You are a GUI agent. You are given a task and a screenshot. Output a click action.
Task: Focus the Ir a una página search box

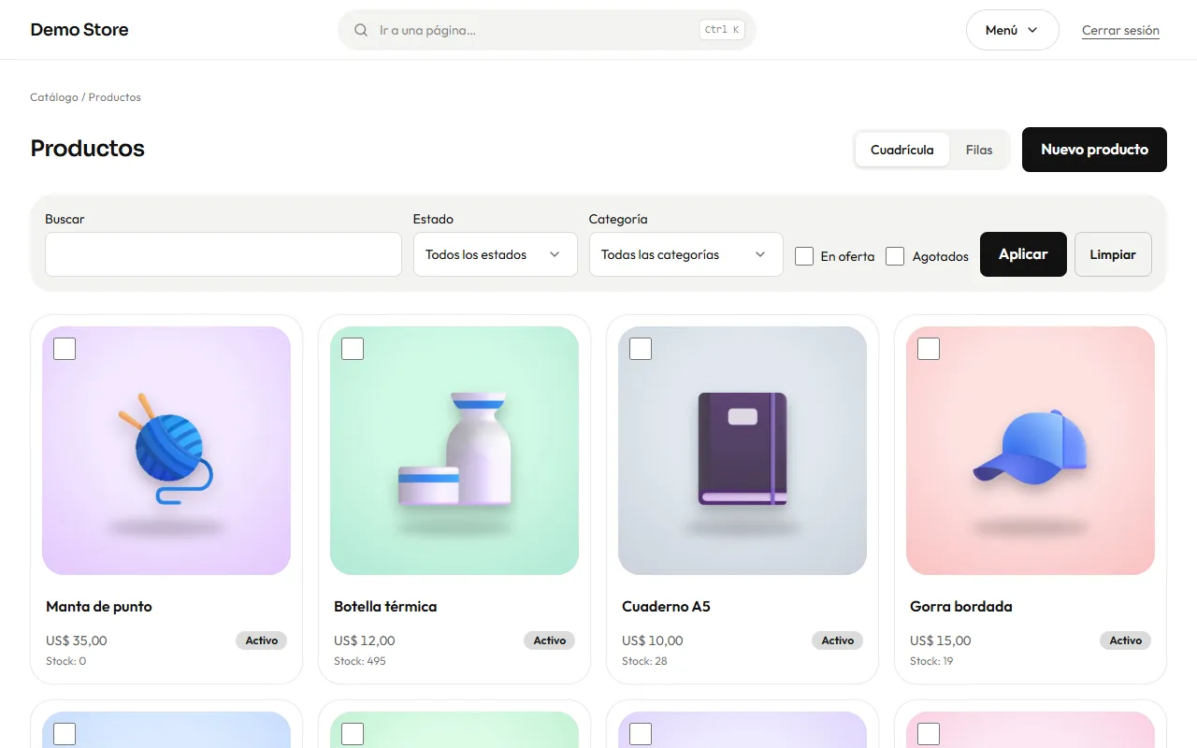[x=547, y=30]
